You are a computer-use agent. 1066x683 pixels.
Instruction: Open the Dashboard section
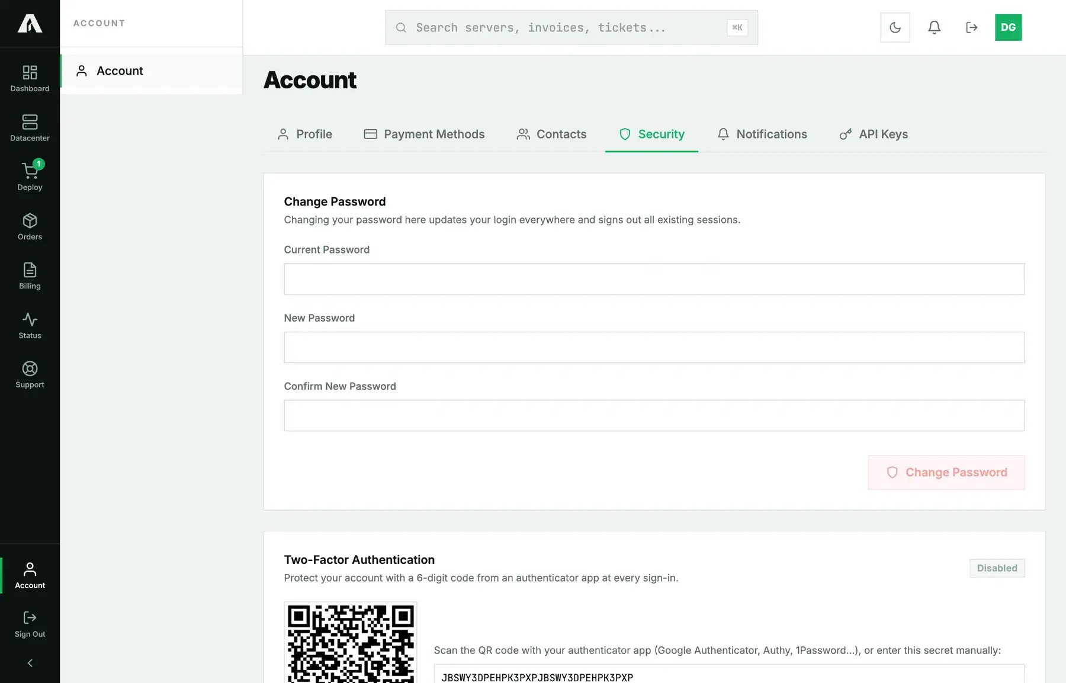[30, 79]
